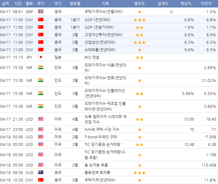Click the China flag in the GDP (전분기대비) row

(x=41, y=27)
